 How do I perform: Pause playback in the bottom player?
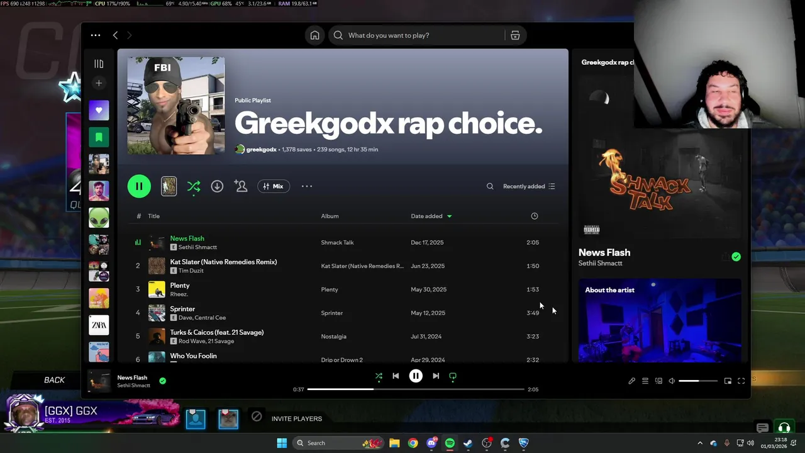click(x=416, y=376)
